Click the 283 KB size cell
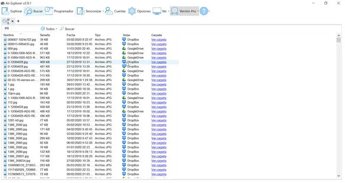This screenshot has width=345, height=183. (45, 165)
